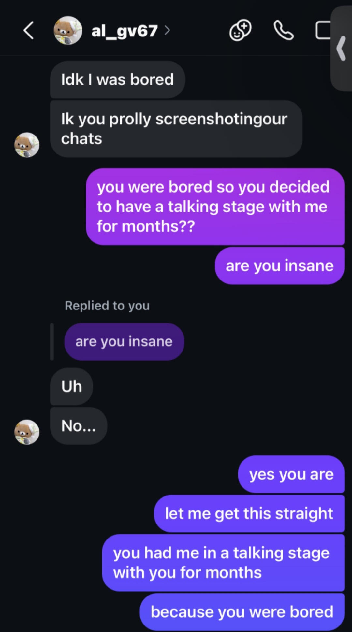
Task: Expand chat details chevron beside username
Action: point(168,31)
